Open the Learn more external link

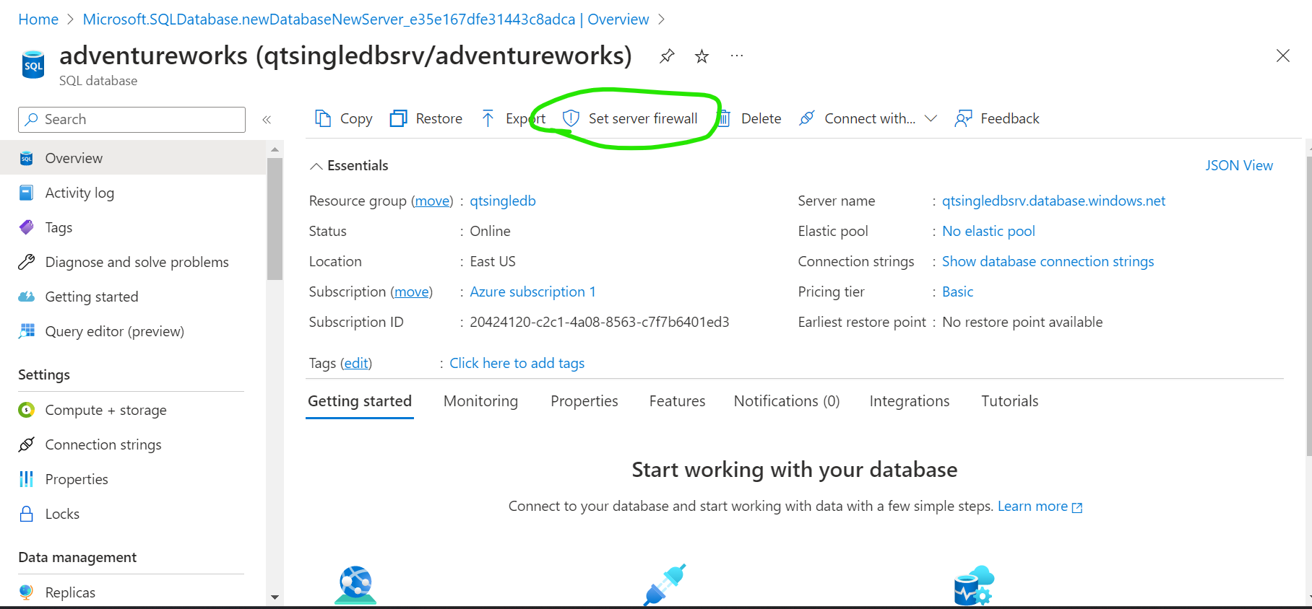coord(1040,506)
